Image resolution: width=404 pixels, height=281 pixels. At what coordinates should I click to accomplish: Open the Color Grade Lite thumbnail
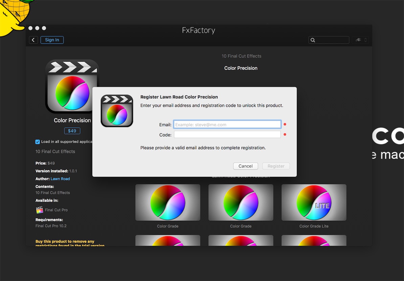tap(314, 202)
